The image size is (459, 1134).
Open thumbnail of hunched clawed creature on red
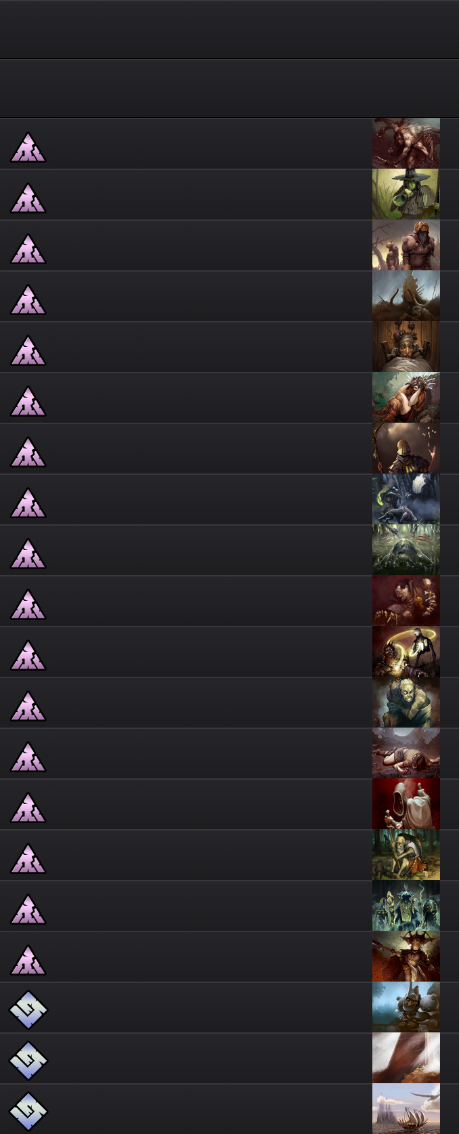point(406,144)
